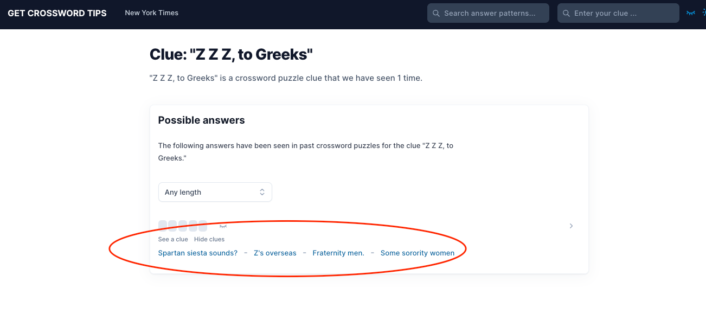Open the Z's overseas clue link
This screenshot has height=320, width=706.
tap(275, 253)
